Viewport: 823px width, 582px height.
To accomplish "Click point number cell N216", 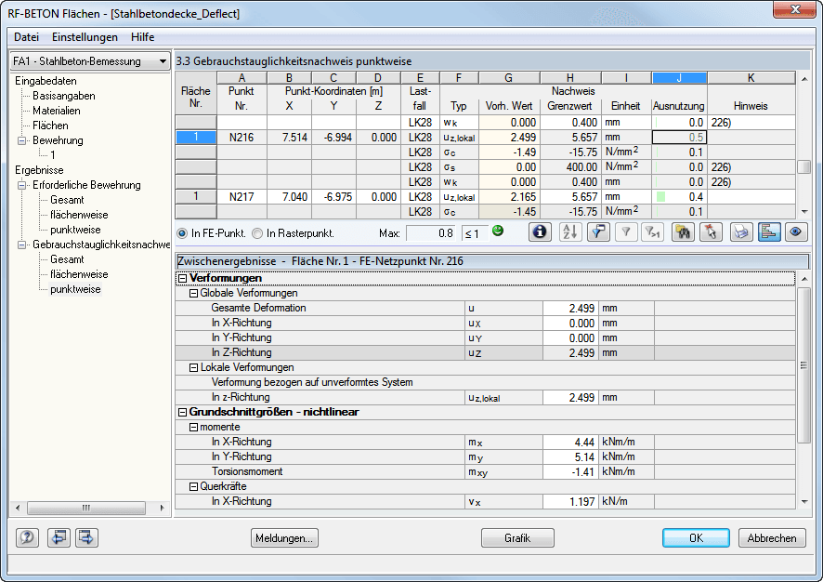I will coord(242,137).
